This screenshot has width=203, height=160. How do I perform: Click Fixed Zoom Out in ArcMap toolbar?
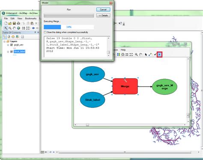pos(28,28)
